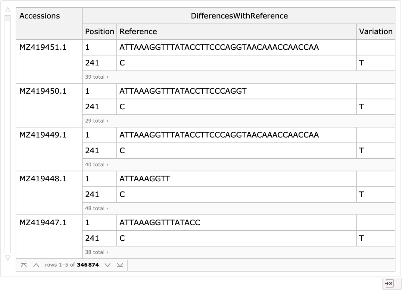Screen dimensions: 402x291
Task: Click the scroll-up triangle above the scrollbar
Action: (8, 9)
